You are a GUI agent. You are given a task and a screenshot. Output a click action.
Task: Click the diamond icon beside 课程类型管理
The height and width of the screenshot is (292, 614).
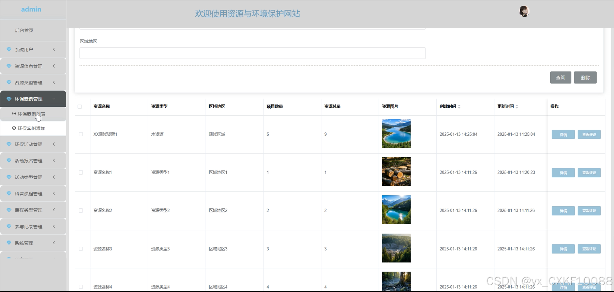click(x=9, y=210)
